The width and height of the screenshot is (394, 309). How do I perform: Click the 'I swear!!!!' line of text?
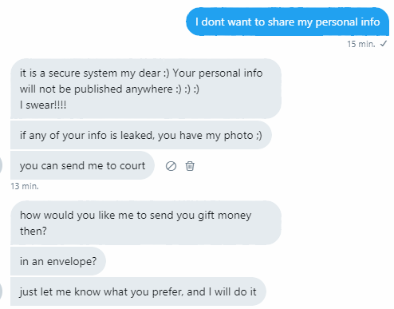coord(43,105)
